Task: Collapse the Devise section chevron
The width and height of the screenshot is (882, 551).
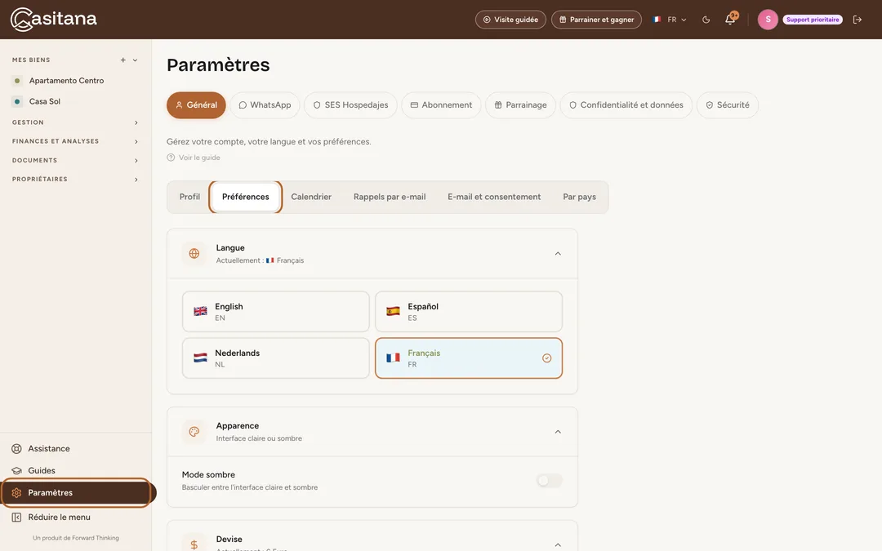Action: (x=558, y=544)
